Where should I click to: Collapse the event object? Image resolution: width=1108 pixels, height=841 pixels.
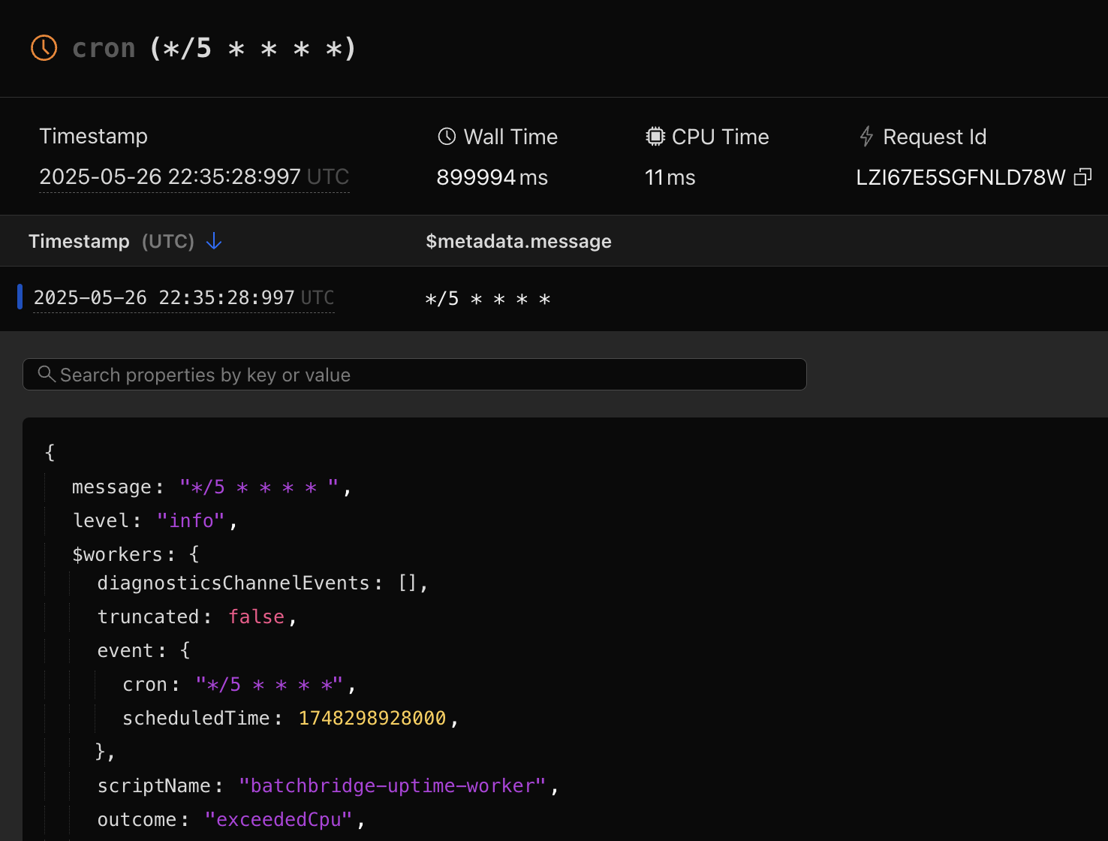pos(185,650)
